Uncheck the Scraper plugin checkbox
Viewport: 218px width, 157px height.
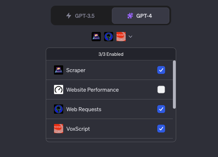click(161, 70)
